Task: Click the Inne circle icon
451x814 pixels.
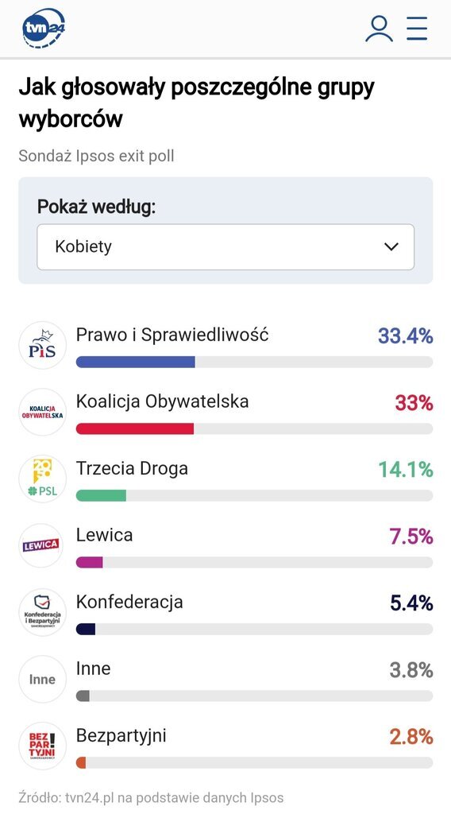Action: point(43,679)
